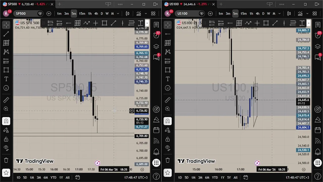Open the SP500 symbol search box

28,14
